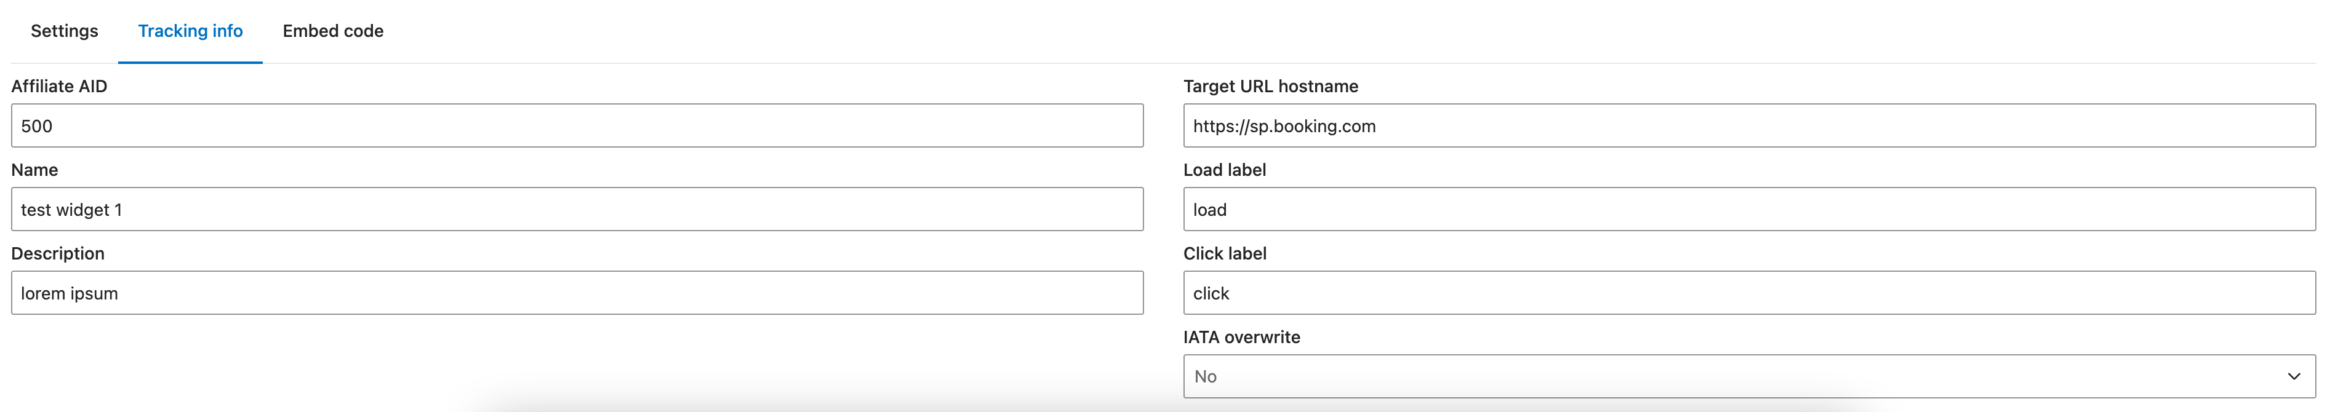Click the 'Affiliate AID' field label

[x=59, y=86]
